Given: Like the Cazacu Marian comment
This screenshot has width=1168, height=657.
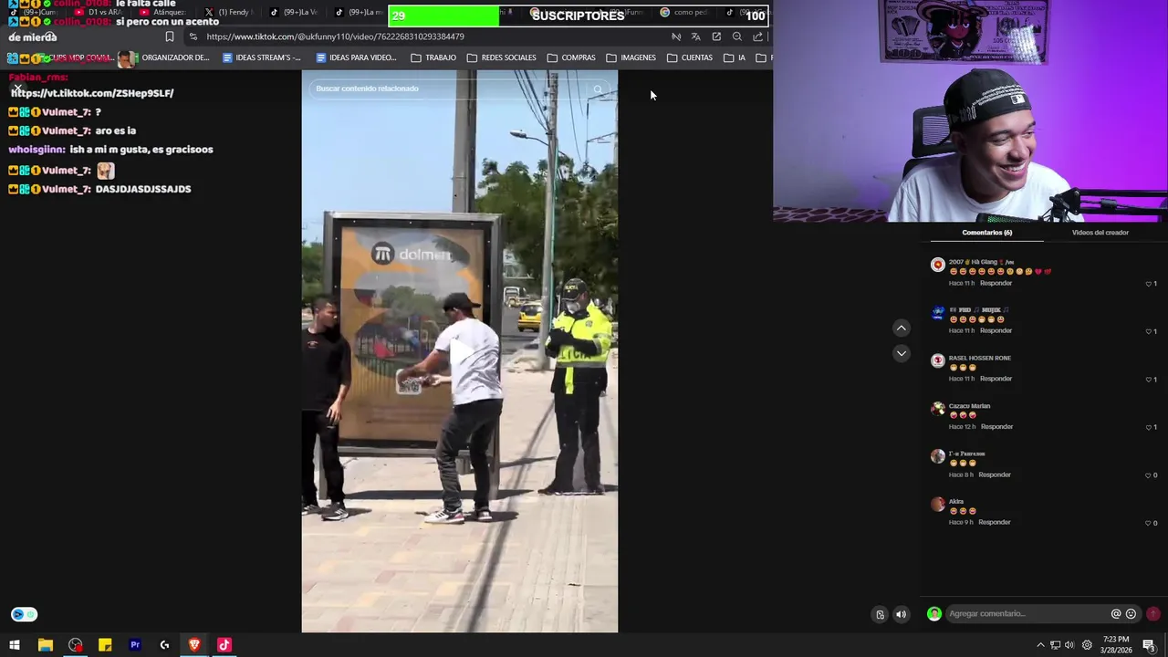Looking at the screenshot, I should point(1149,427).
